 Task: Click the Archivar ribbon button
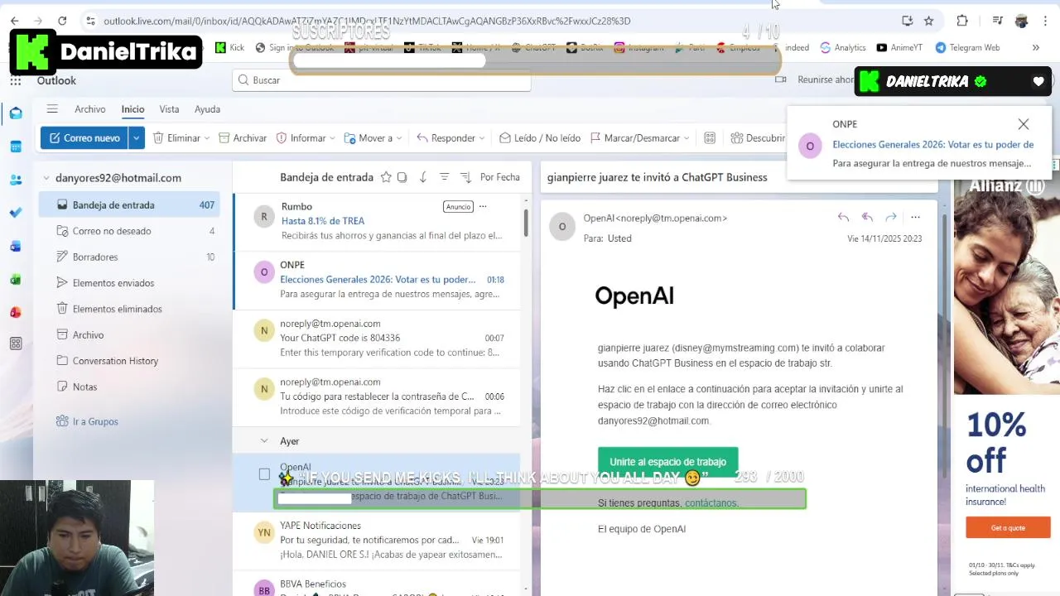[243, 138]
